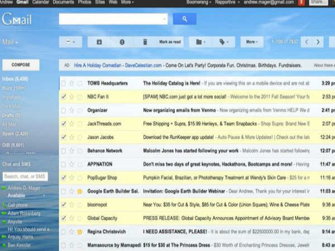This screenshot has width=335, height=251.
Task: Uncheck the PopSugar Shop email
Action: [64, 177]
